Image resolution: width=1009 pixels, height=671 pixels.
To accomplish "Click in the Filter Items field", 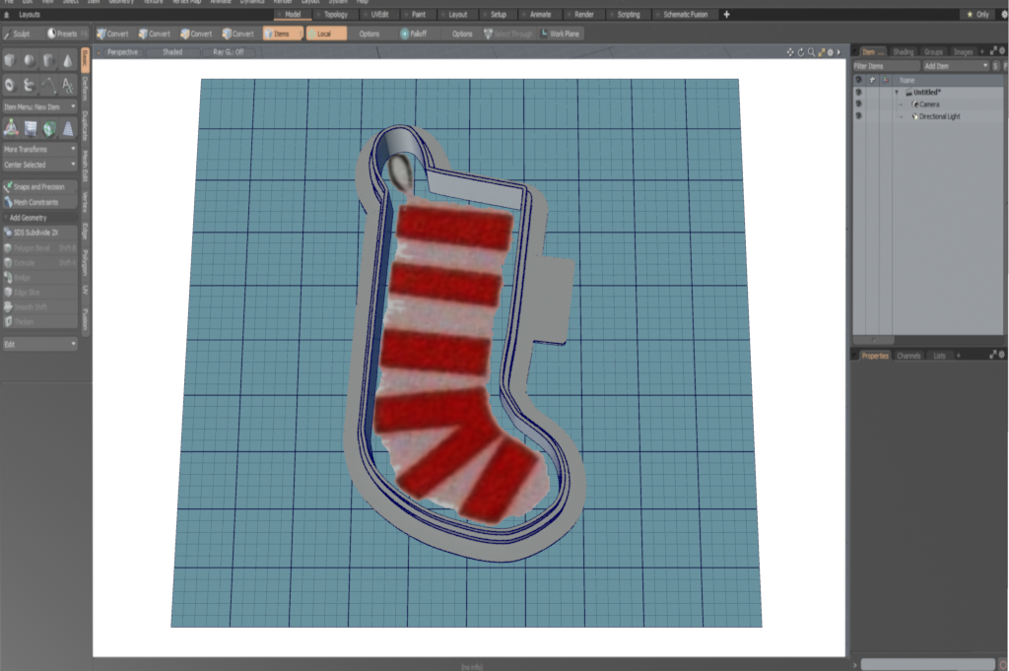I will [x=883, y=65].
